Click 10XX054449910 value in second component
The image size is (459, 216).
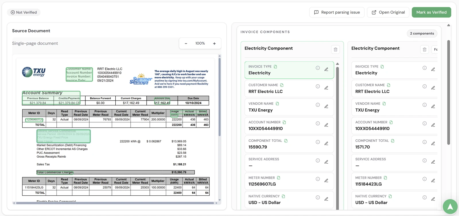(372, 129)
